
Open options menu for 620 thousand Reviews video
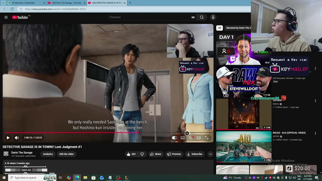315,68
